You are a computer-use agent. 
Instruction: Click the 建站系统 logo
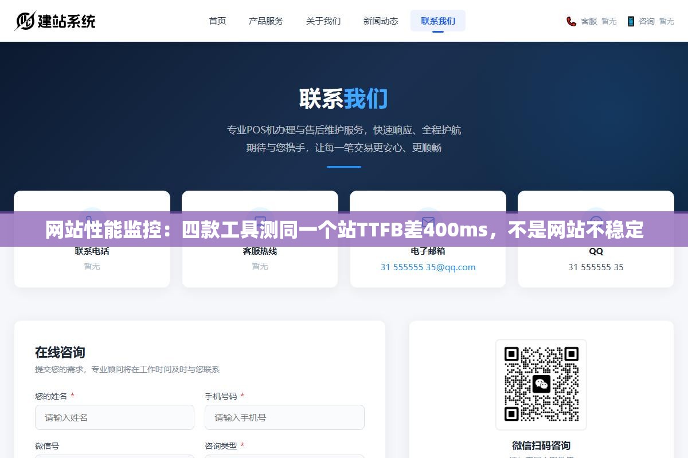(55, 21)
